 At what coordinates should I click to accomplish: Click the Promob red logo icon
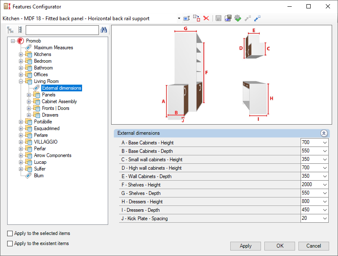coord(21,41)
